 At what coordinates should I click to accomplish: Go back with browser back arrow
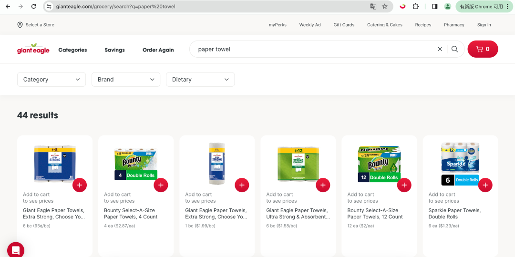tap(8, 7)
